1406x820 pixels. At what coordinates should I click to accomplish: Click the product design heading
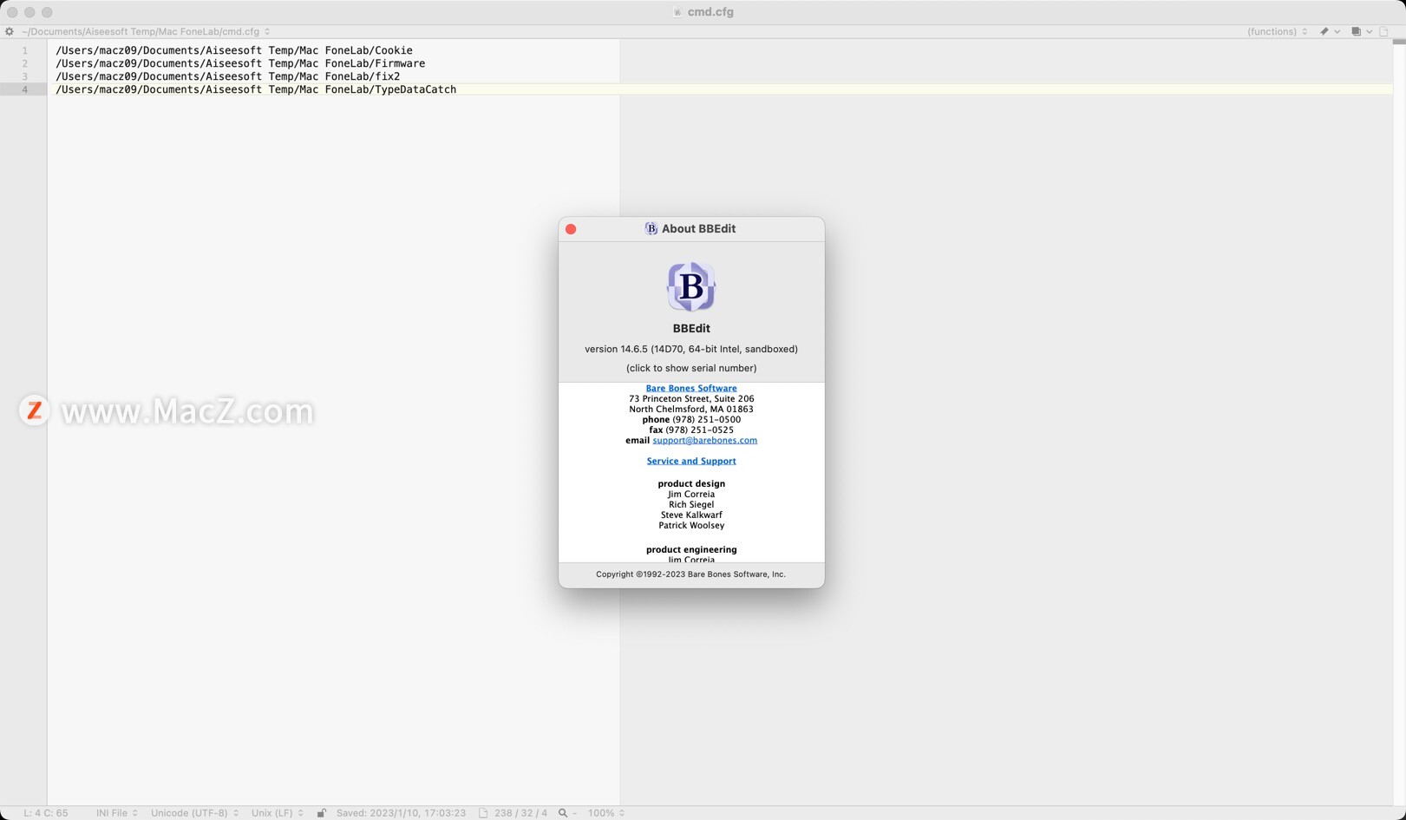pos(691,483)
